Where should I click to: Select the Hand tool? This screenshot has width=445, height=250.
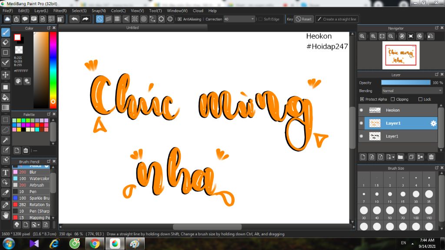point(5,215)
